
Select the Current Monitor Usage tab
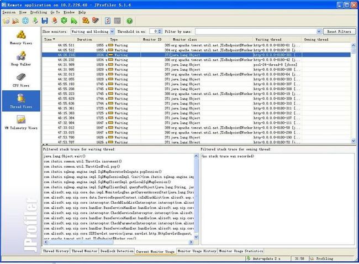(x=155, y=251)
